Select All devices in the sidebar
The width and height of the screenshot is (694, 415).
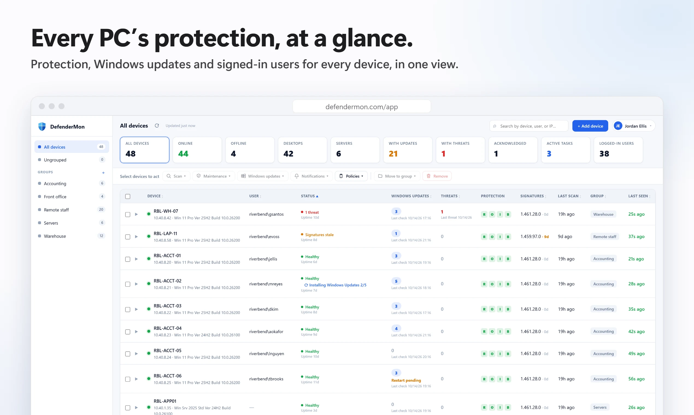click(x=72, y=147)
